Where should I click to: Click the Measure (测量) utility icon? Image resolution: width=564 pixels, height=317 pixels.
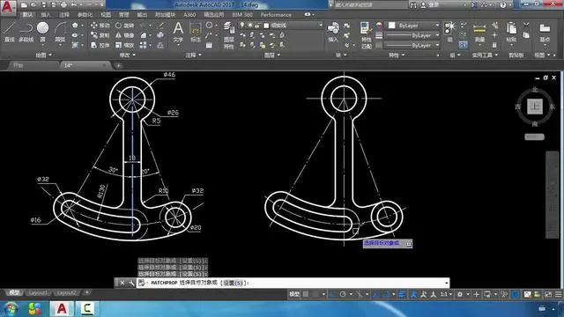pos(479,33)
